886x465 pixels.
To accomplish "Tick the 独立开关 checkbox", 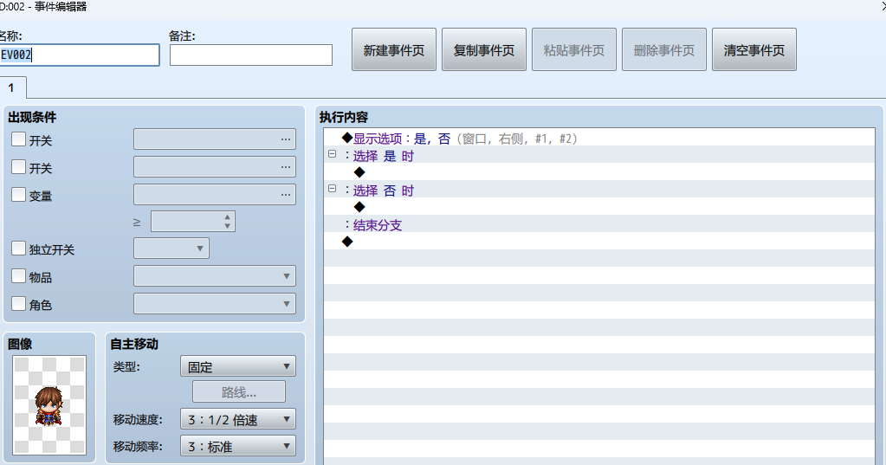I will [x=19, y=248].
